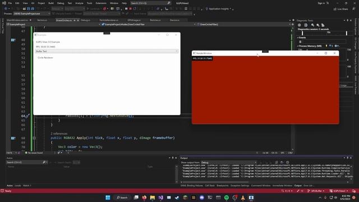Click Sign in link

(x=321, y=3)
